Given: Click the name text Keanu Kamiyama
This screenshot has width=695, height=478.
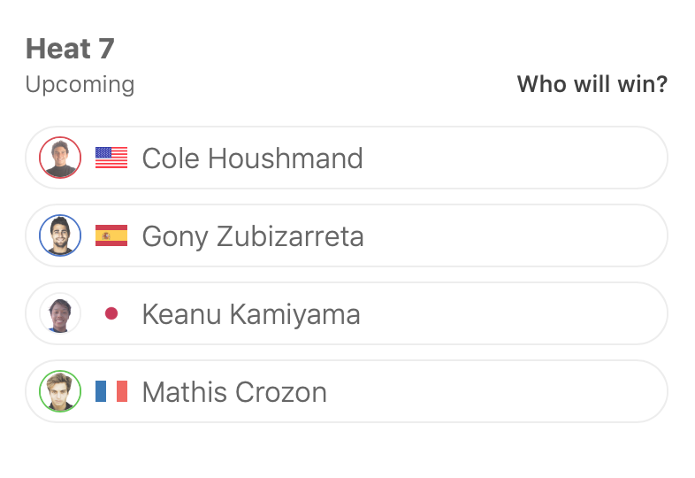Looking at the screenshot, I should click(251, 314).
